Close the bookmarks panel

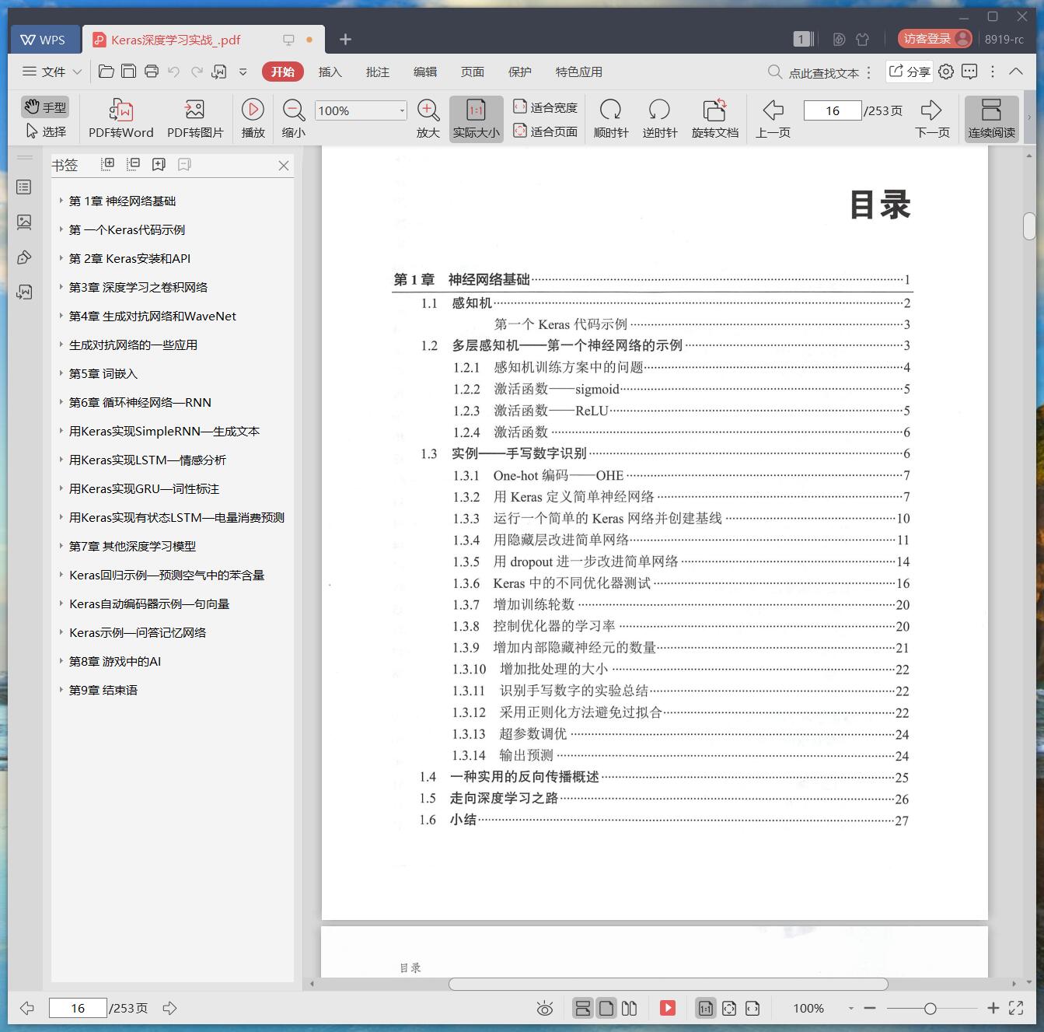click(x=283, y=166)
